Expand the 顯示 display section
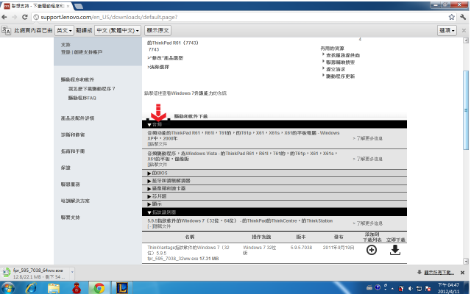 (275, 204)
